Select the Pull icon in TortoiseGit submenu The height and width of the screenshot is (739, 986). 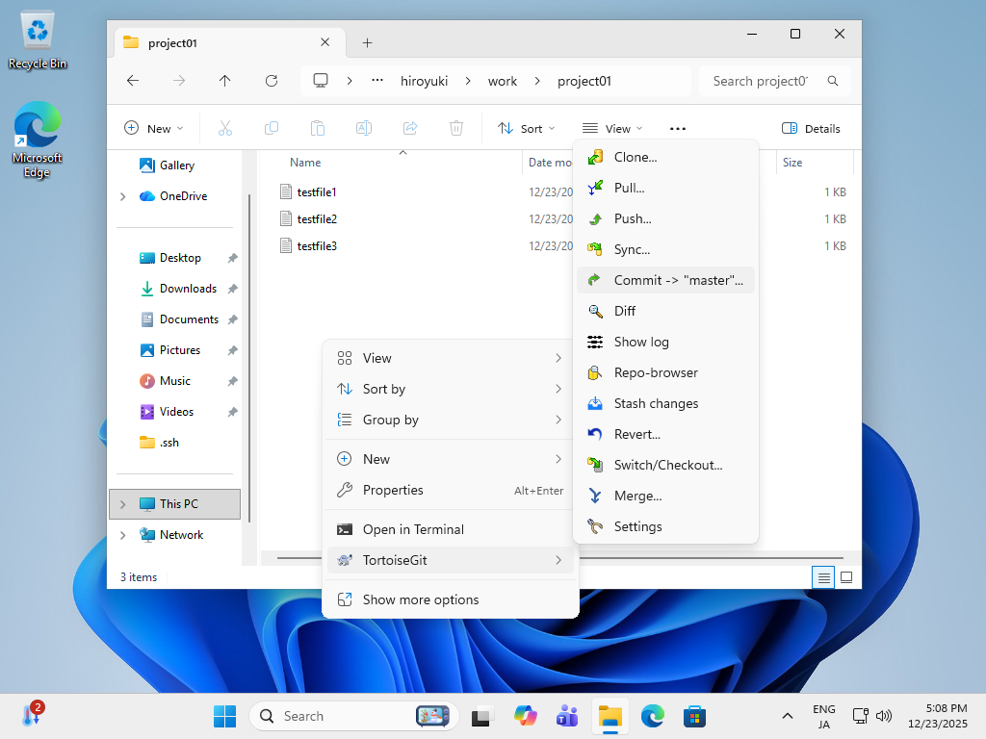coord(595,188)
